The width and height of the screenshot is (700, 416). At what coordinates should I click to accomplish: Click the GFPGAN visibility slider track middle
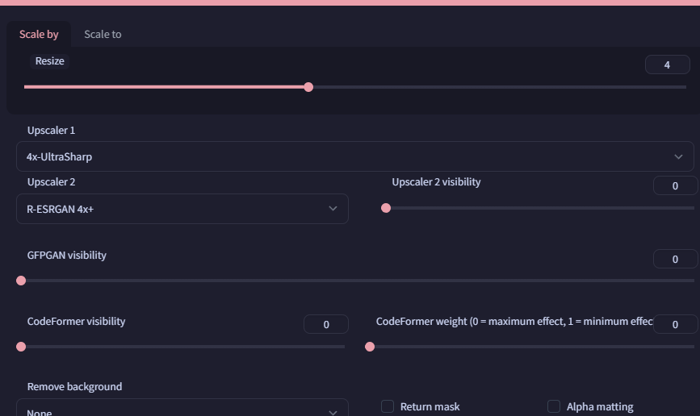click(357, 281)
